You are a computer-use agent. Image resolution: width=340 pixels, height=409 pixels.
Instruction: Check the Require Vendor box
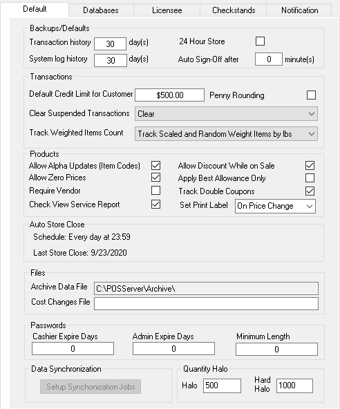pos(155,191)
